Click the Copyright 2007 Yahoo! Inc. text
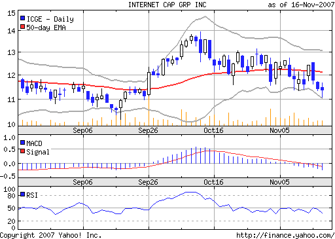This screenshot has height=239, width=335. coord(50,235)
